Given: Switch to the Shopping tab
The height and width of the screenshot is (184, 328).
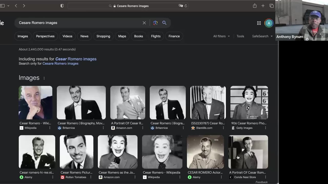Looking at the screenshot, I should [103, 36].
